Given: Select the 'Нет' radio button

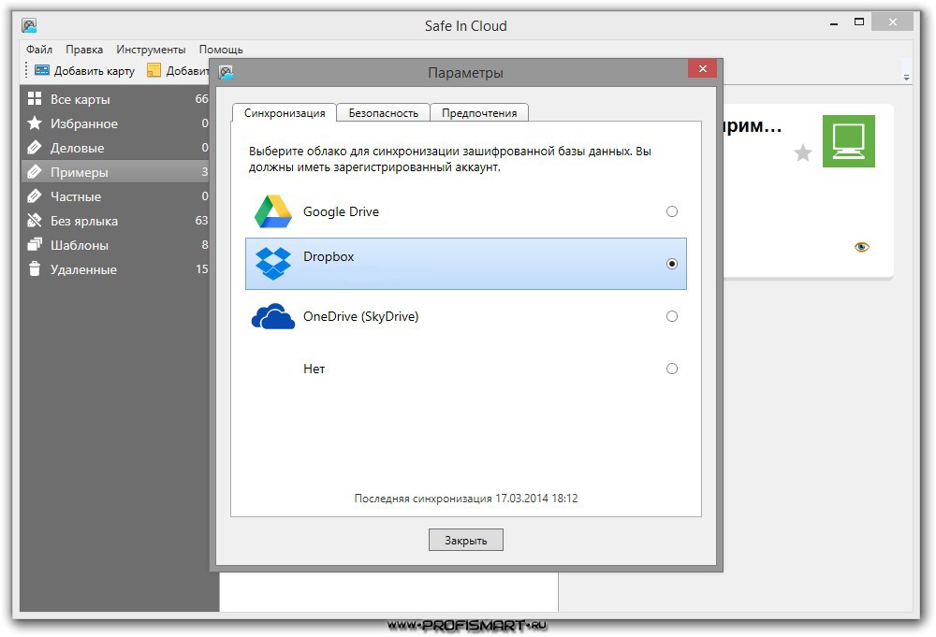Looking at the screenshot, I should tap(671, 369).
